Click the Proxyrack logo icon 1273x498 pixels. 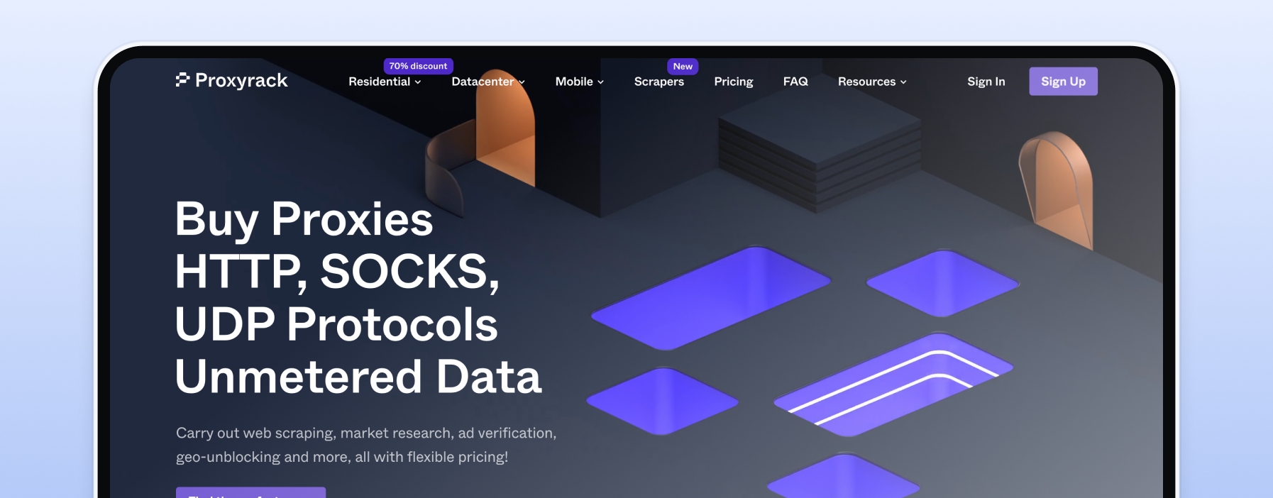click(x=182, y=80)
